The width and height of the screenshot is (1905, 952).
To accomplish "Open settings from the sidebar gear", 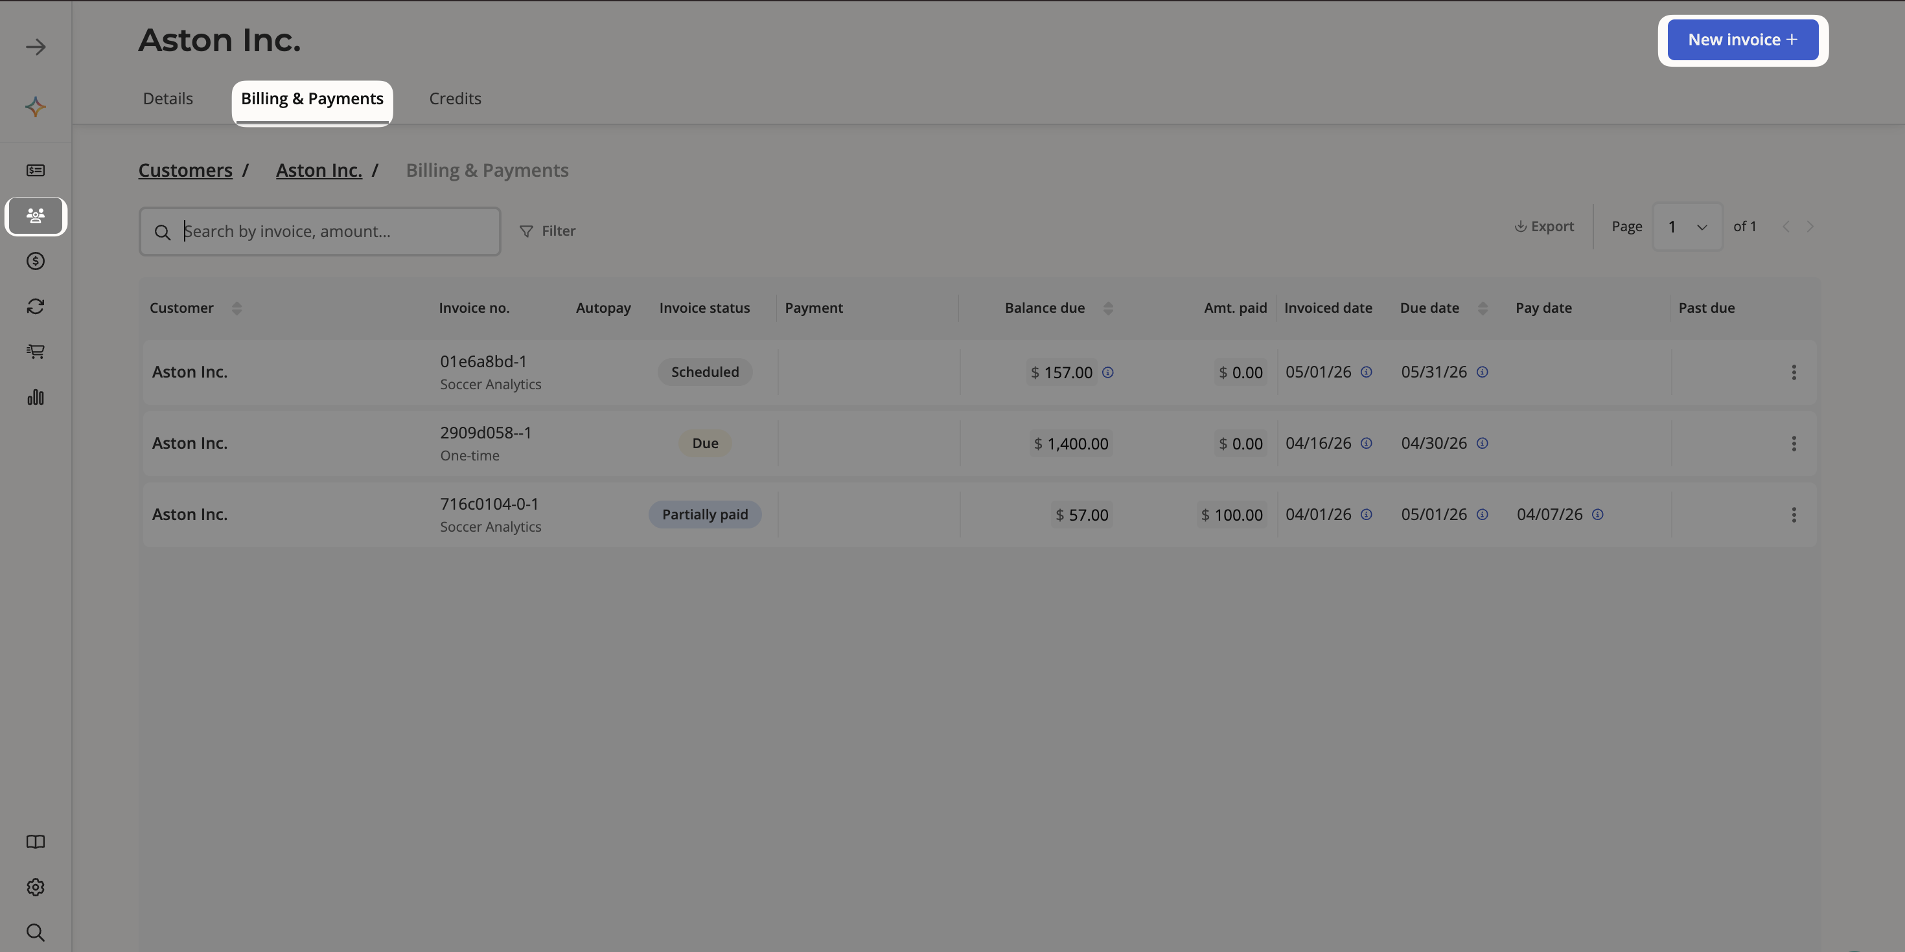I will 35,887.
